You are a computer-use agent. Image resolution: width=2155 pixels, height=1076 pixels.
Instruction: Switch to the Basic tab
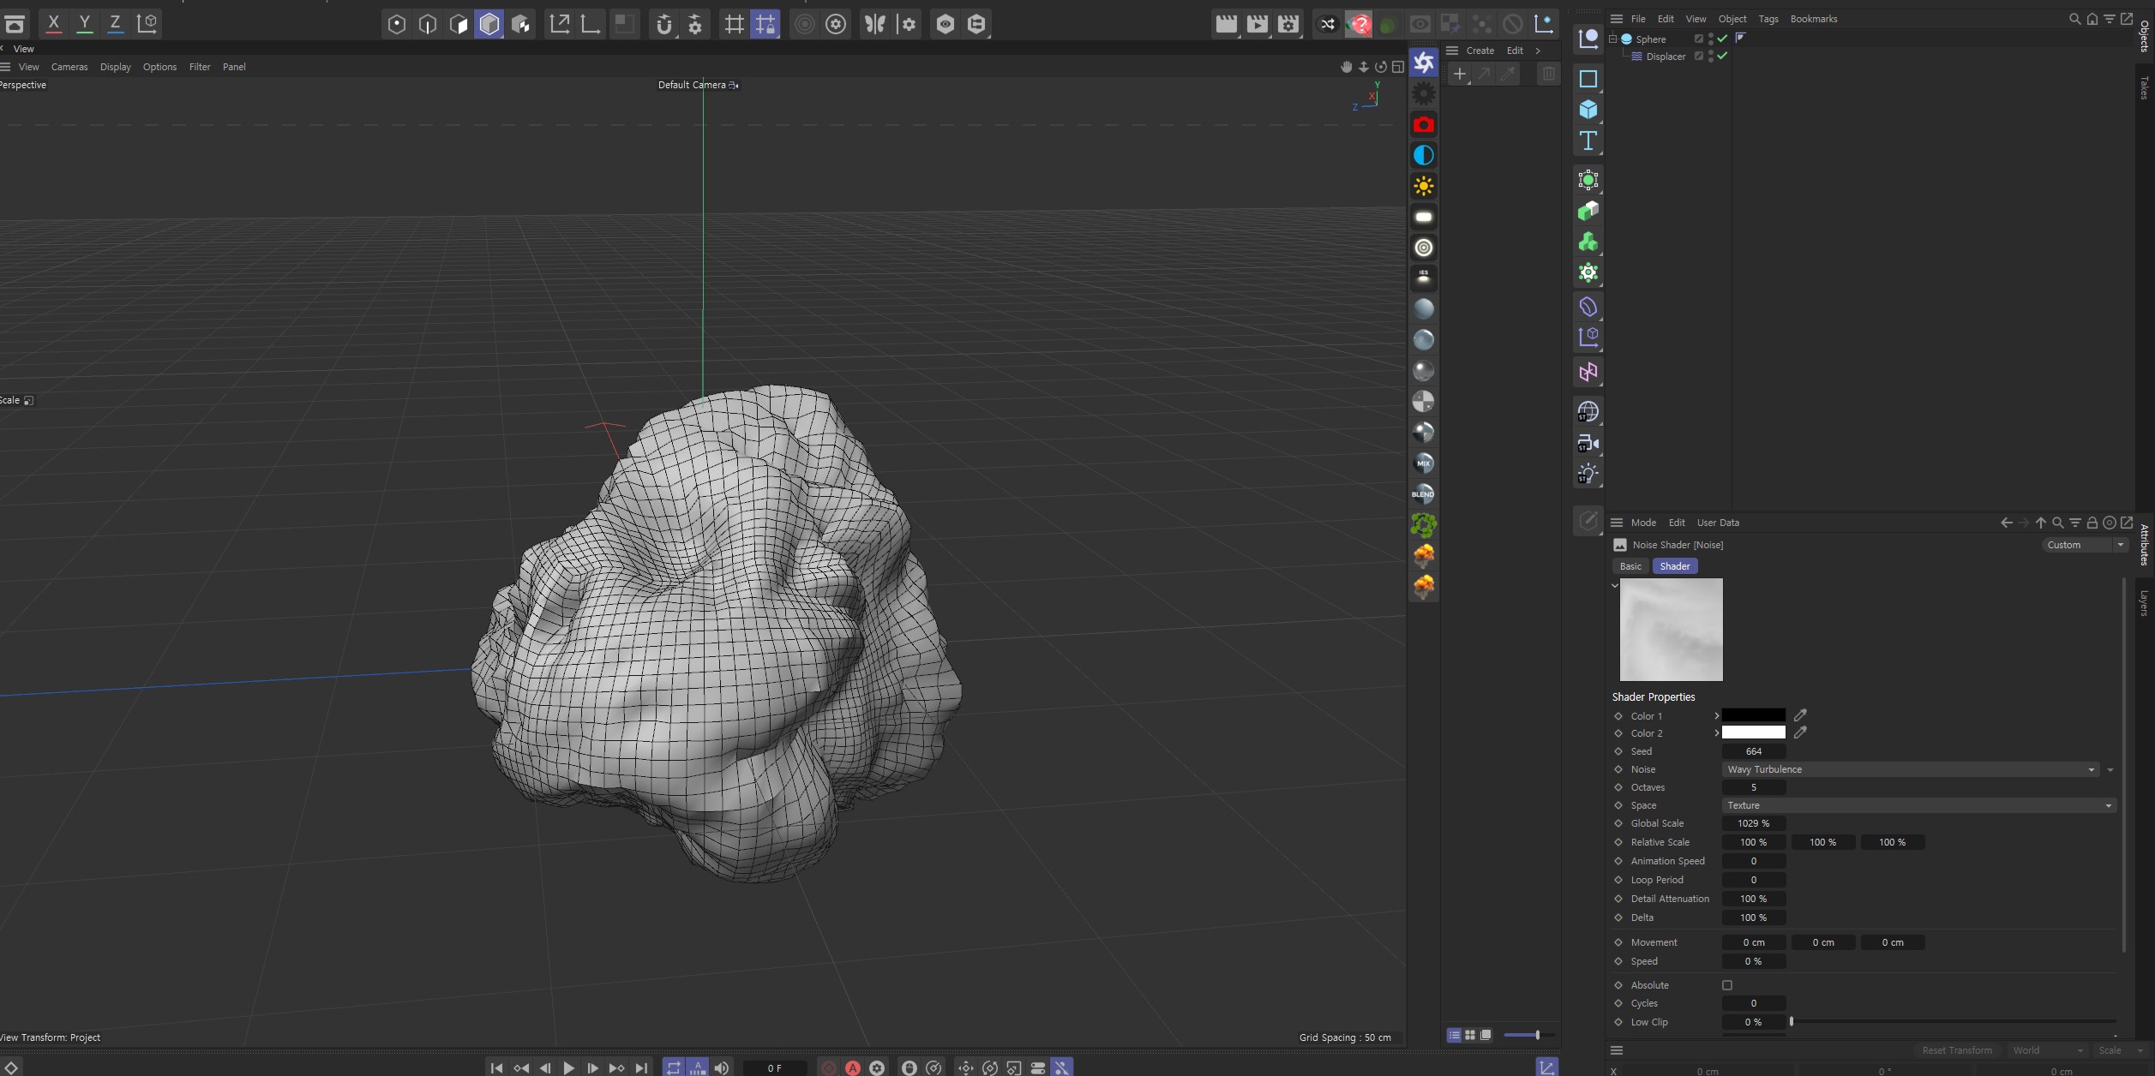click(1630, 566)
